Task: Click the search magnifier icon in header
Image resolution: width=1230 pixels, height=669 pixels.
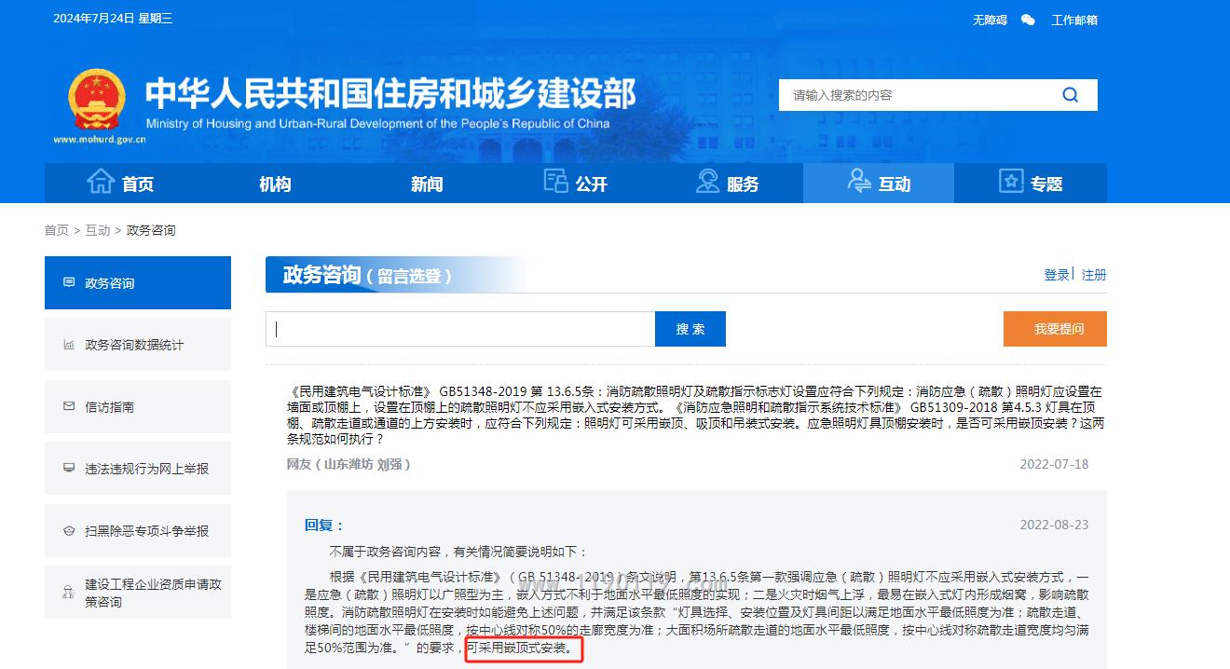Action: pos(1070,95)
